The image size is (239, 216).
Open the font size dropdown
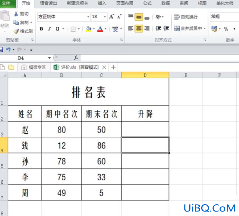105,17
